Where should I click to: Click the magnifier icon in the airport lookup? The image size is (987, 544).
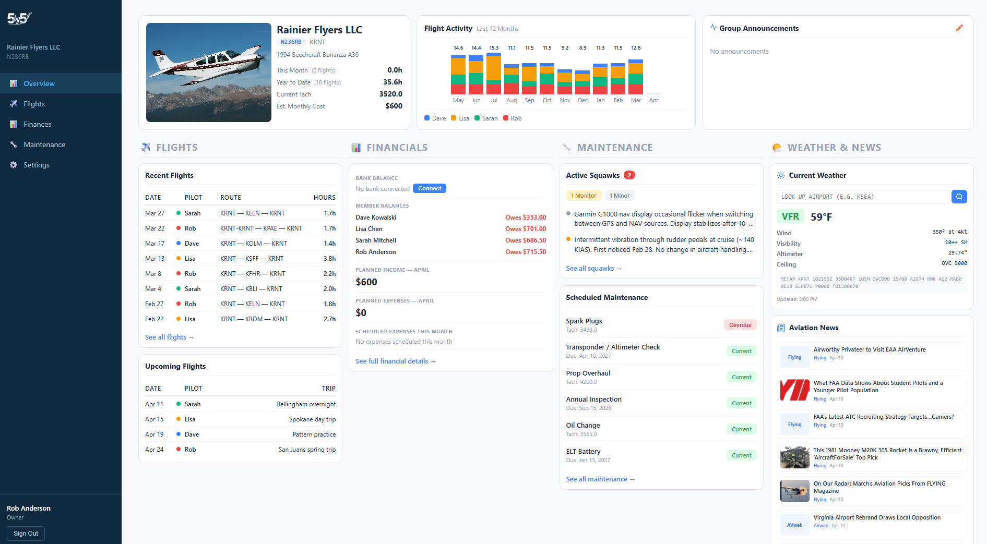959,197
